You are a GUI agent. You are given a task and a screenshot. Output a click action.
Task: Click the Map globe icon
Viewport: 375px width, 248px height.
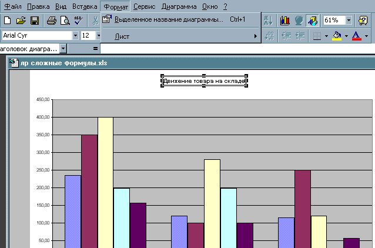click(299, 21)
